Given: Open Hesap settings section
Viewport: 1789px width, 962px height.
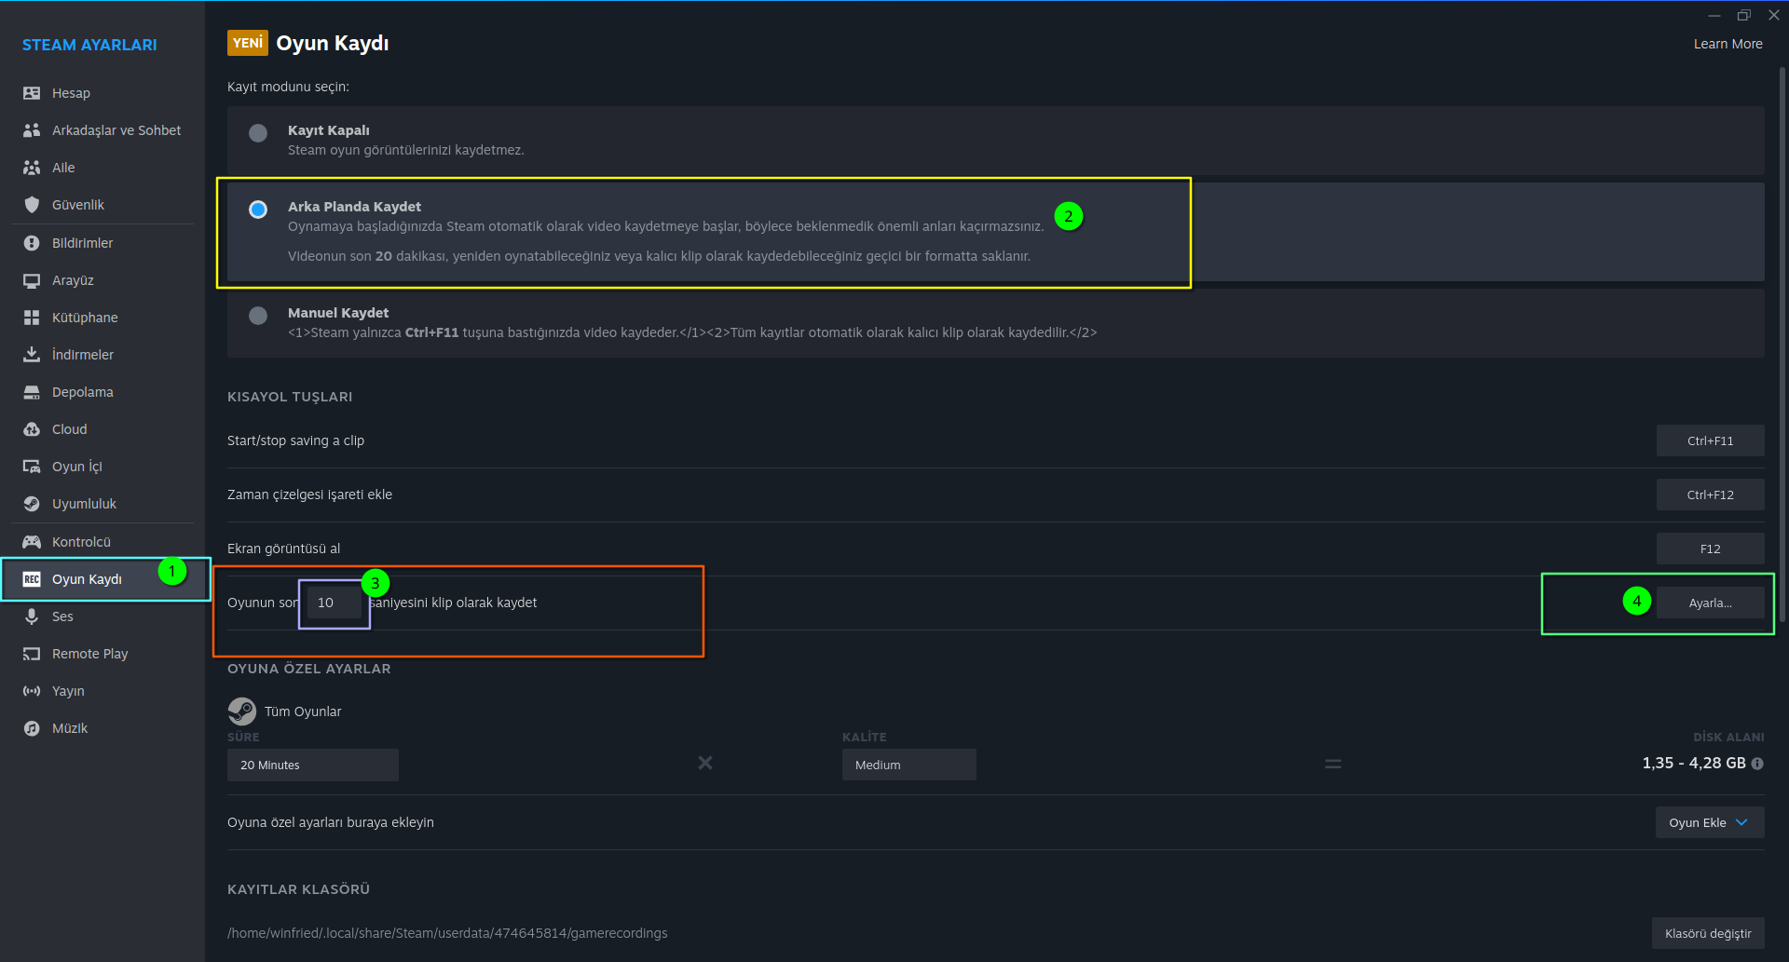Looking at the screenshot, I should pos(102,93).
